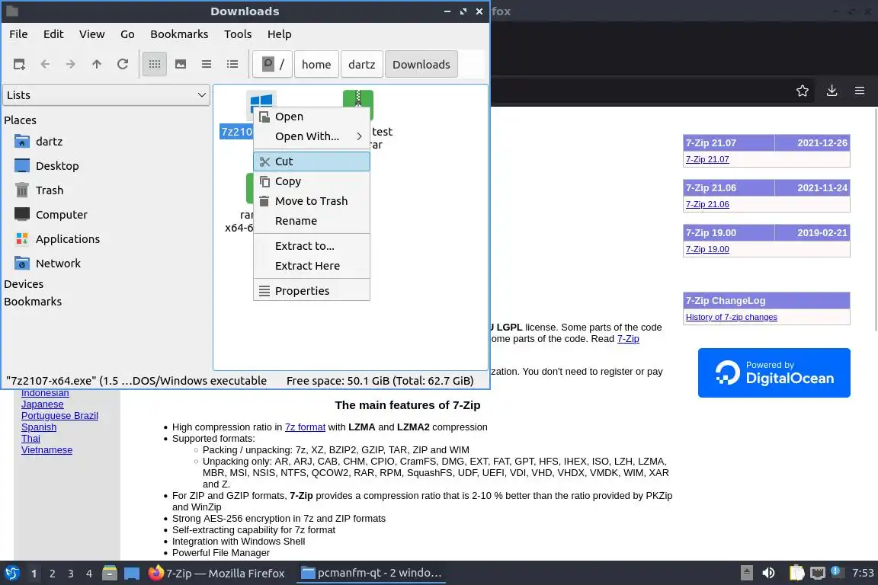Open Network in the Places sidebar
Image resolution: width=878 pixels, height=585 pixels.
[58, 263]
